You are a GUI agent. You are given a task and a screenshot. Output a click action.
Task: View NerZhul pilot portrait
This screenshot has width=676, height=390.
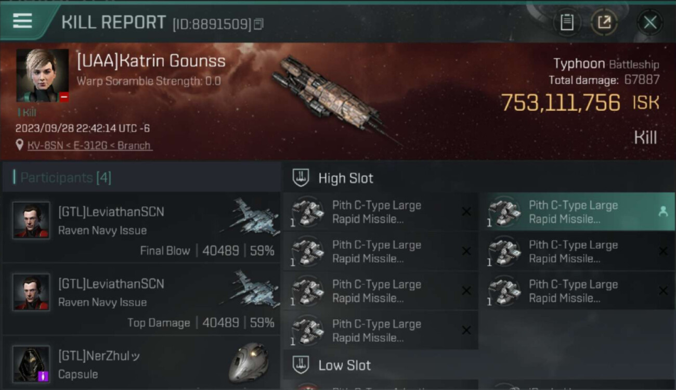(31, 364)
